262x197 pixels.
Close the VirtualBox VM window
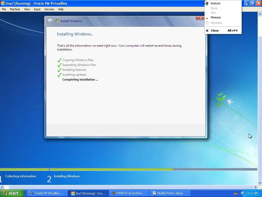[259, 3]
